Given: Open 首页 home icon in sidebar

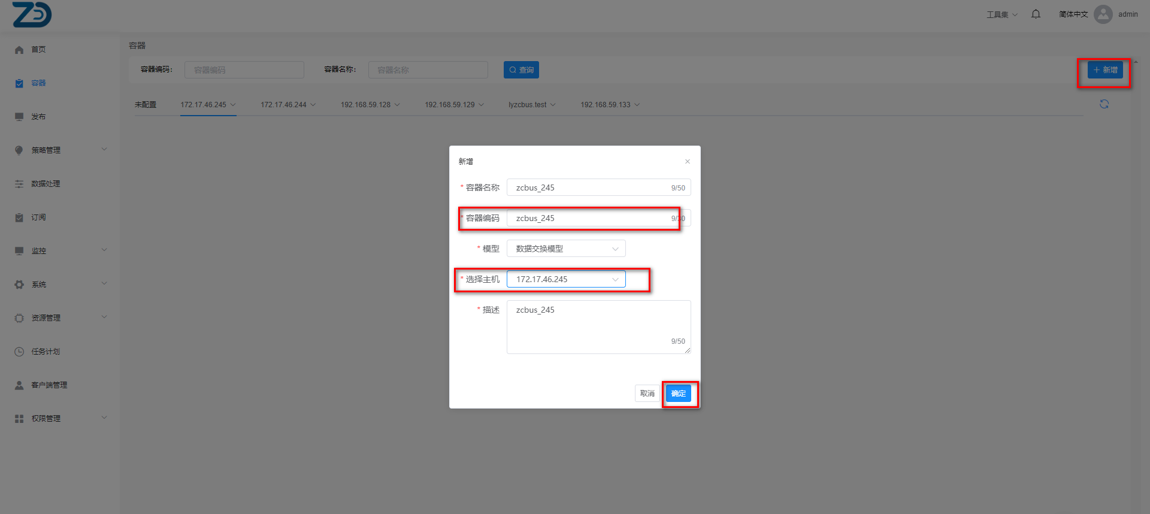Looking at the screenshot, I should 19,50.
